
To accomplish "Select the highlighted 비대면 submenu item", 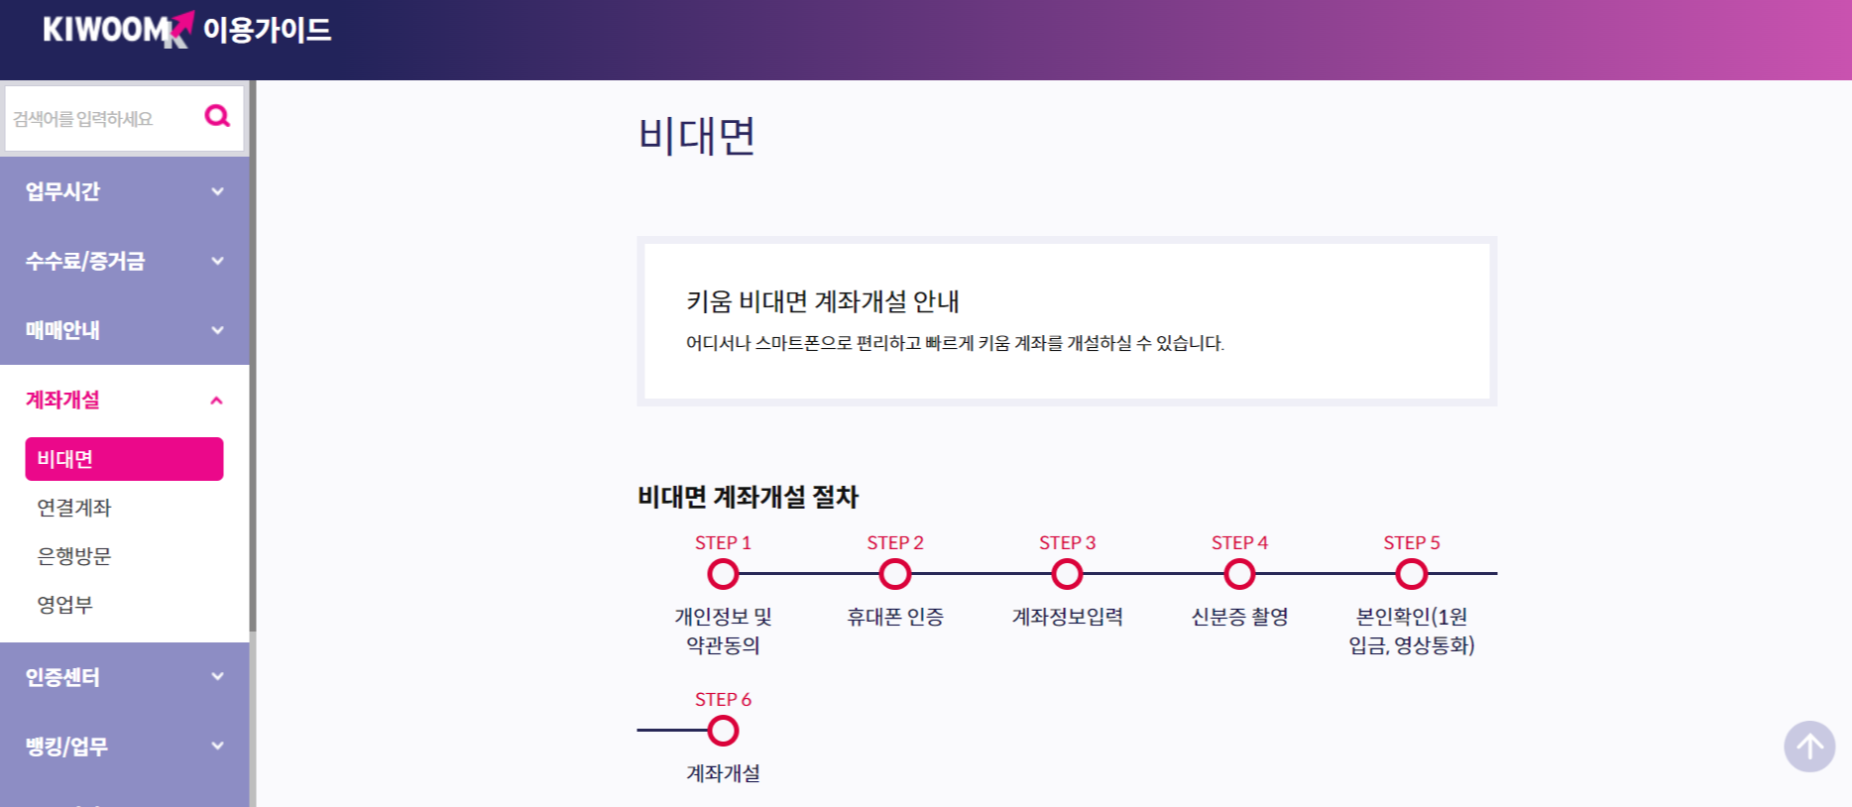I will 124,458.
